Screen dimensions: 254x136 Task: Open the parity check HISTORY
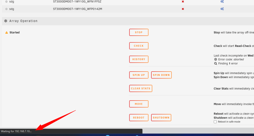tap(139, 59)
